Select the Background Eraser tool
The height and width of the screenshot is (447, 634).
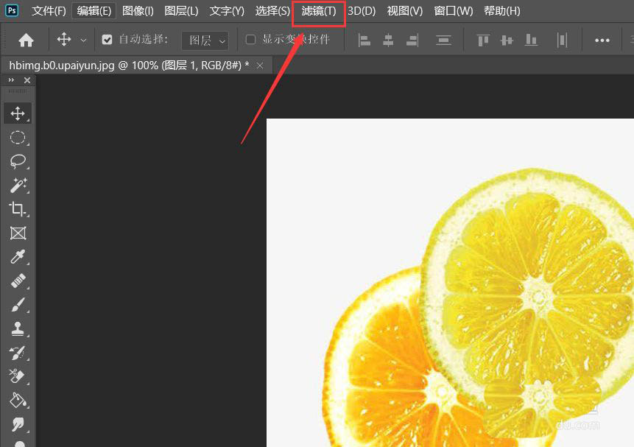(x=18, y=376)
